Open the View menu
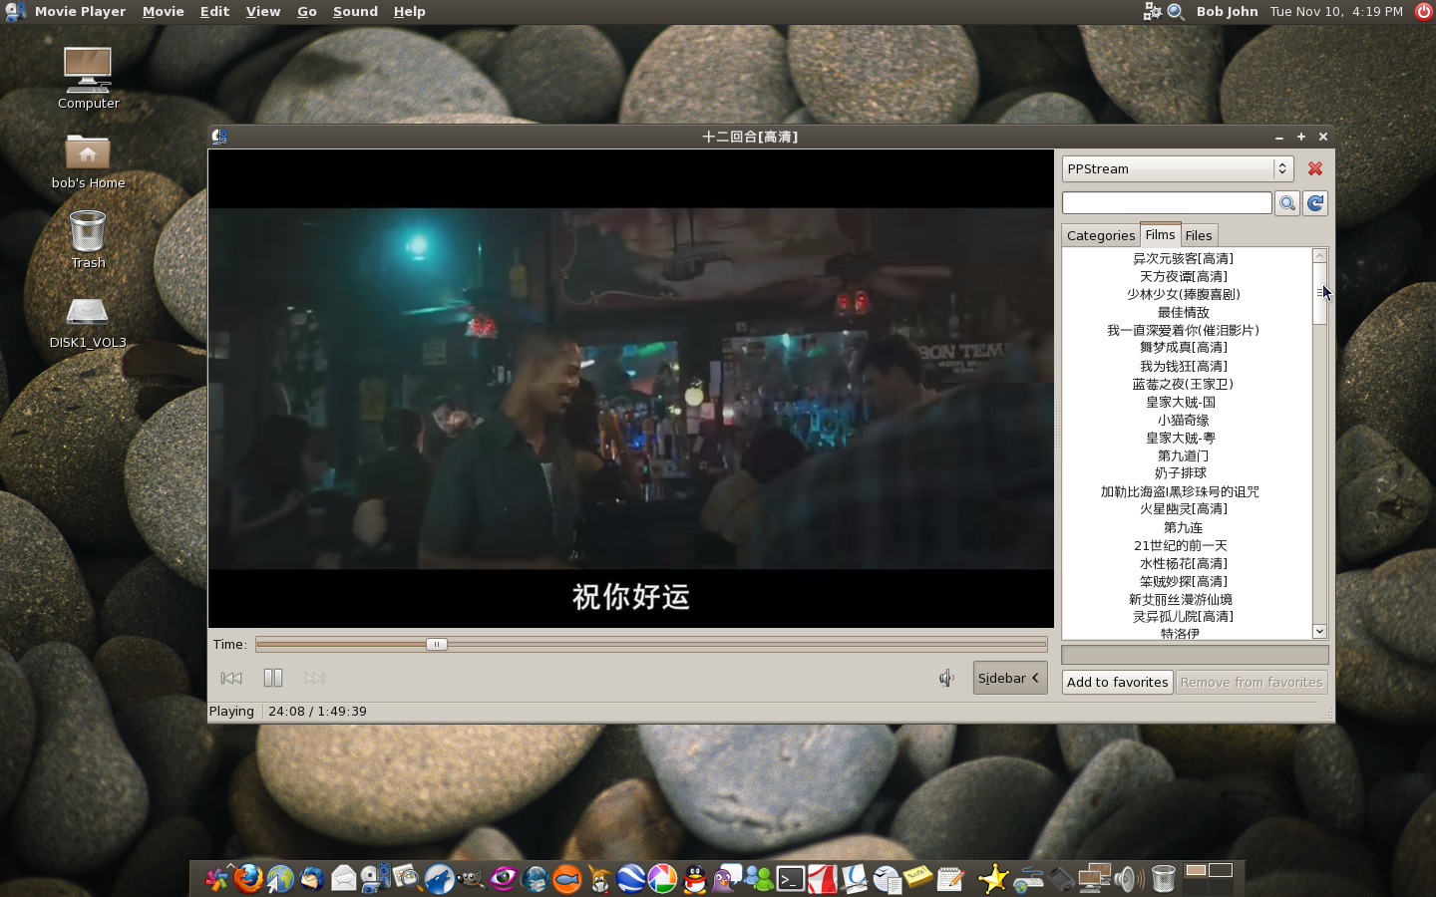 click(263, 11)
